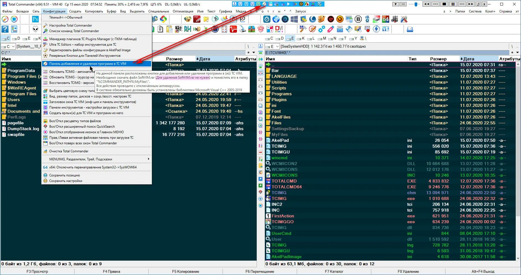Click the blue stopwatch toolbar icon

[x=267, y=19]
